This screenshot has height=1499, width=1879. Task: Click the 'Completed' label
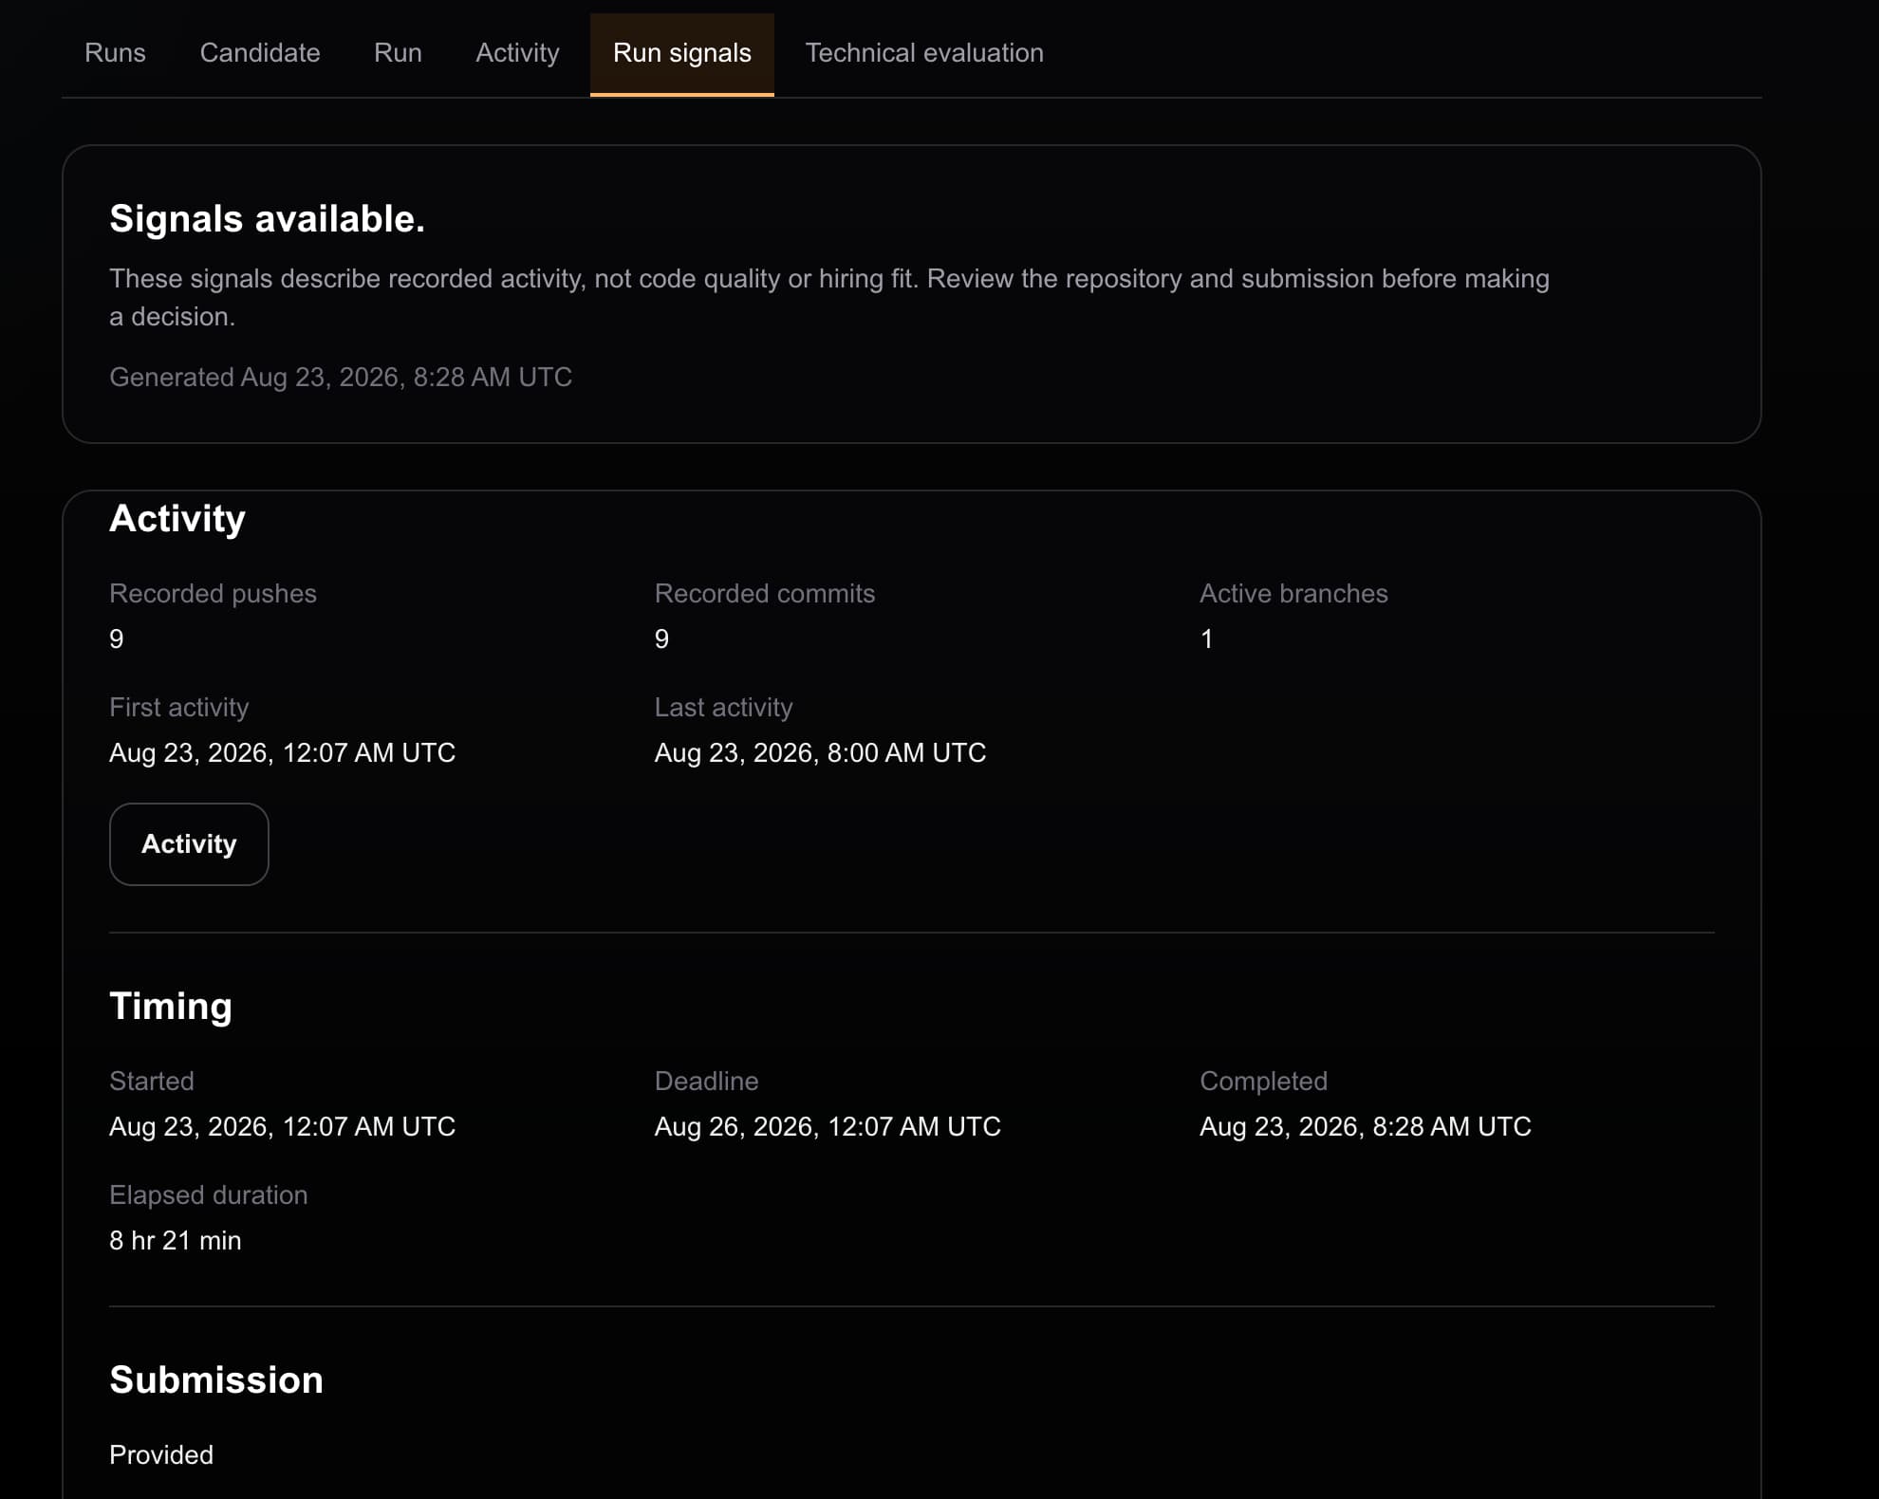click(1263, 1081)
